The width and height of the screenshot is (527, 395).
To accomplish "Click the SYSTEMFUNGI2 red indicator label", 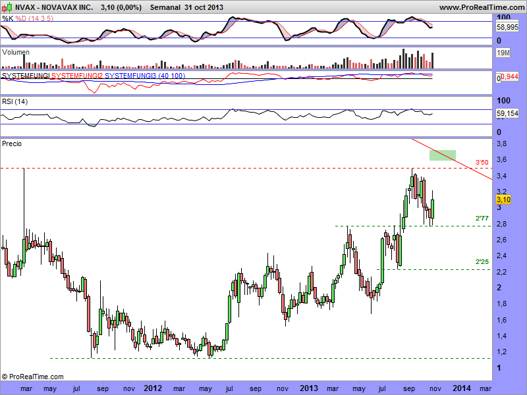I will (x=76, y=76).
